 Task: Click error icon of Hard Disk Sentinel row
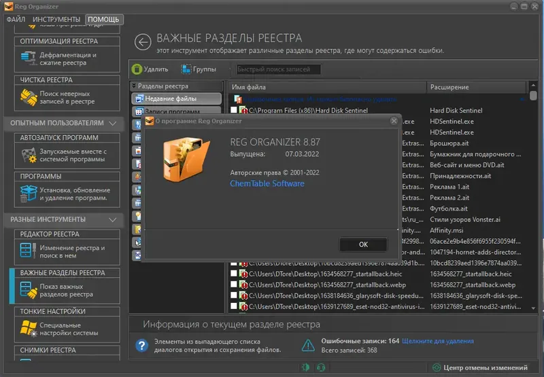coord(243,111)
